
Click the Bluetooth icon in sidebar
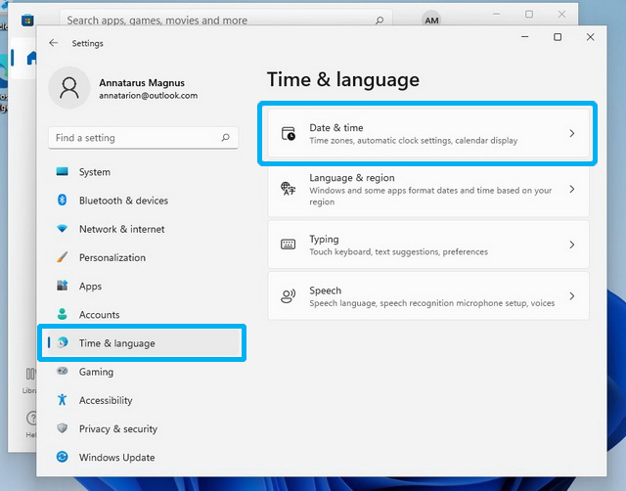click(x=62, y=200)
